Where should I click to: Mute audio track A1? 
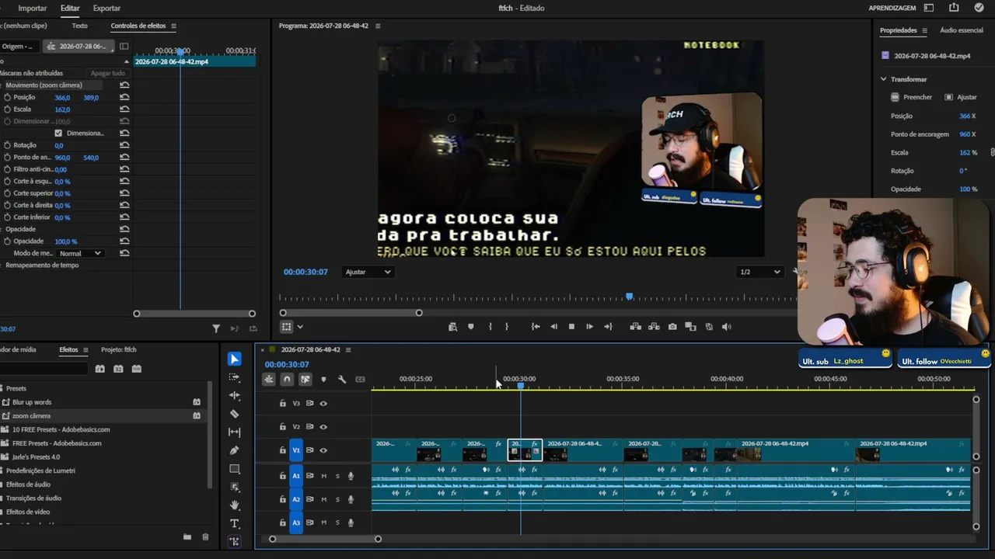point(324,476)
